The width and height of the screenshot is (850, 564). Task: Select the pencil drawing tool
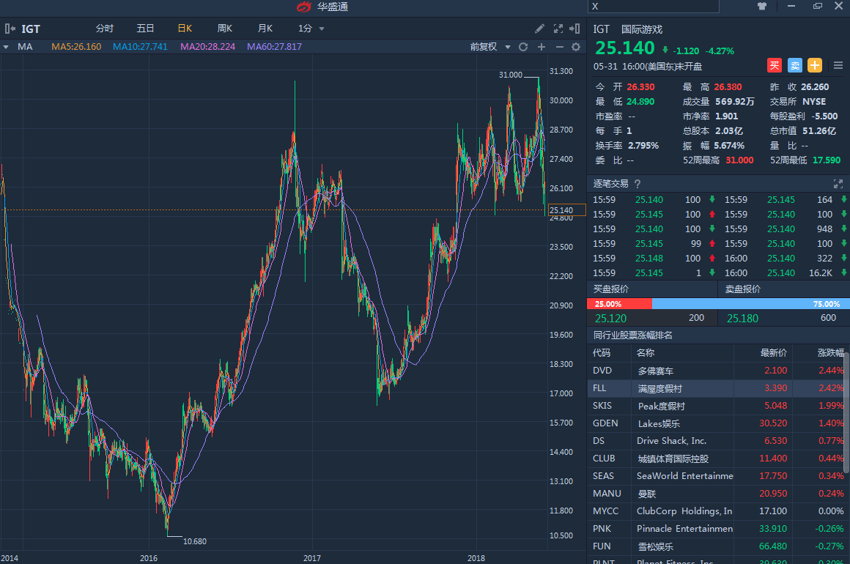pos(539,29)
